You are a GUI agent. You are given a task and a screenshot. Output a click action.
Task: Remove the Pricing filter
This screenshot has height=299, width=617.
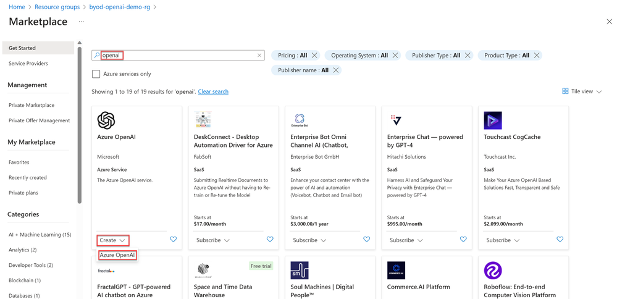314,56
